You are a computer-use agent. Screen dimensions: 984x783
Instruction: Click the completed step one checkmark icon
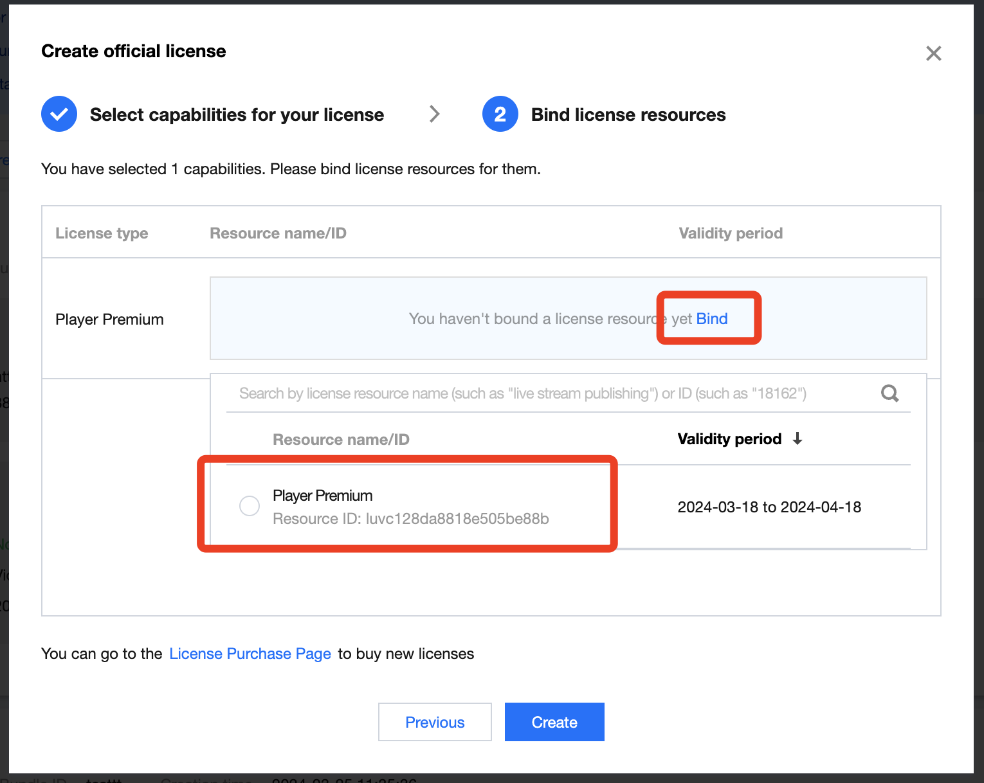point(59,114)
